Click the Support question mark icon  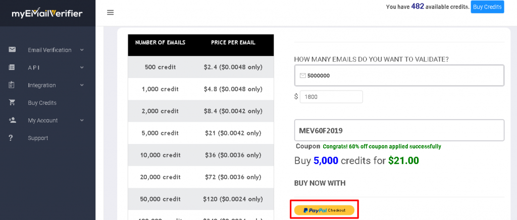coord(11,138)
